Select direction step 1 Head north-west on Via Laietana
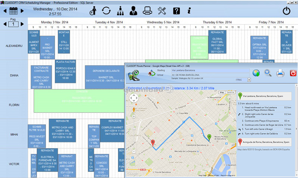Image resolution: width=298 pixels, height=178 pixels. pos(264,109)
